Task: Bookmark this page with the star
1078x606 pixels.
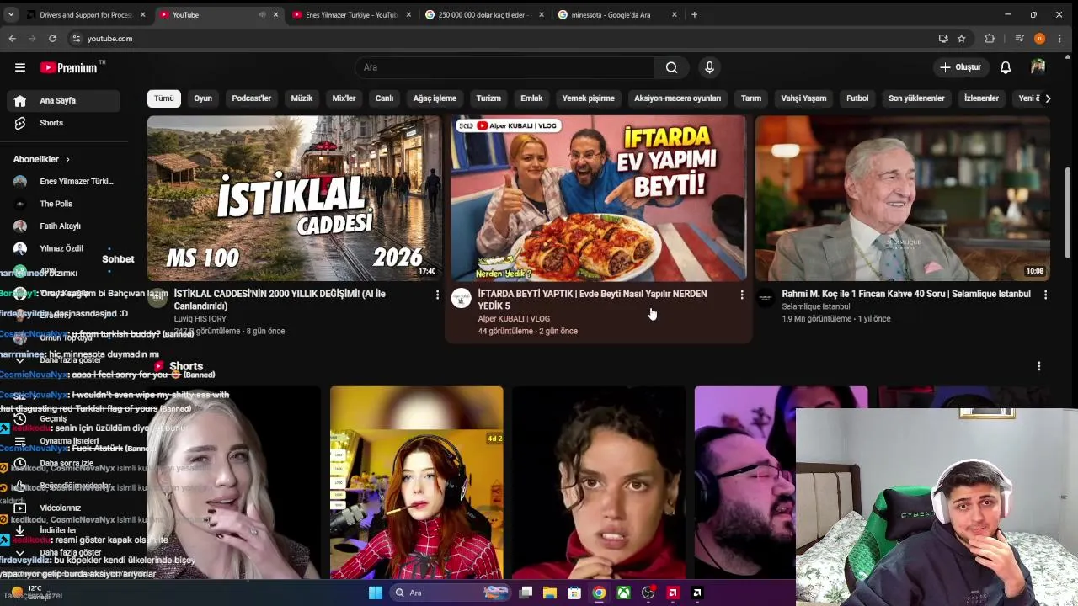Action: point(961,39)
